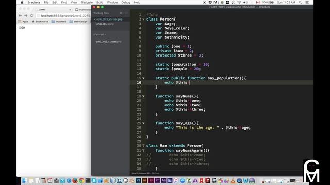Open Safari compass icon in dock

(x=69, y=180)
